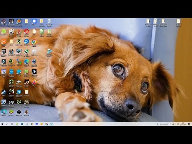Click the Telegram desktop icon
Screen dimensions: 192x144
19,92
